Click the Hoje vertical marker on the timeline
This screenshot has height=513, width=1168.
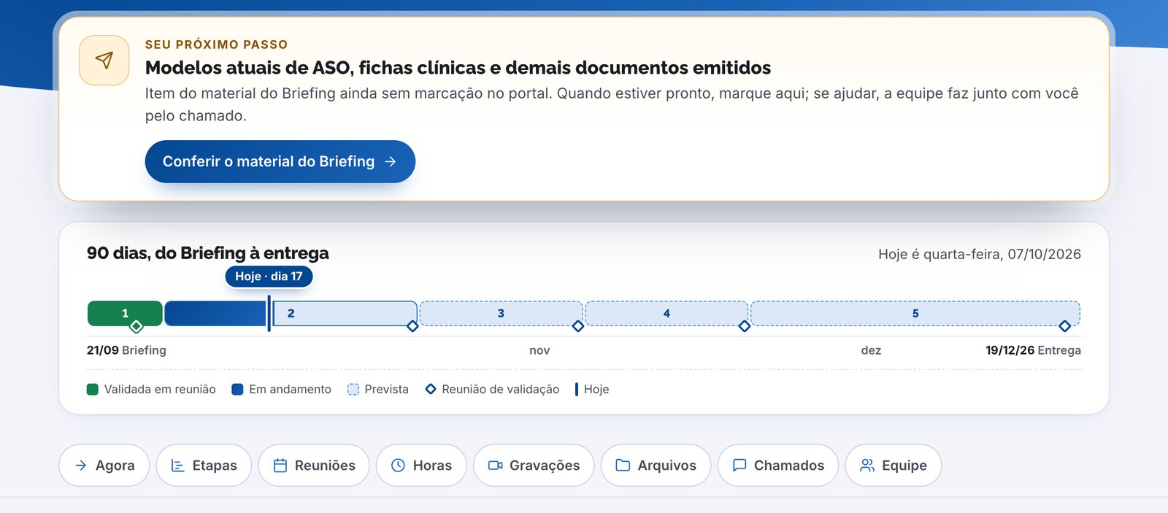[269, 313]
